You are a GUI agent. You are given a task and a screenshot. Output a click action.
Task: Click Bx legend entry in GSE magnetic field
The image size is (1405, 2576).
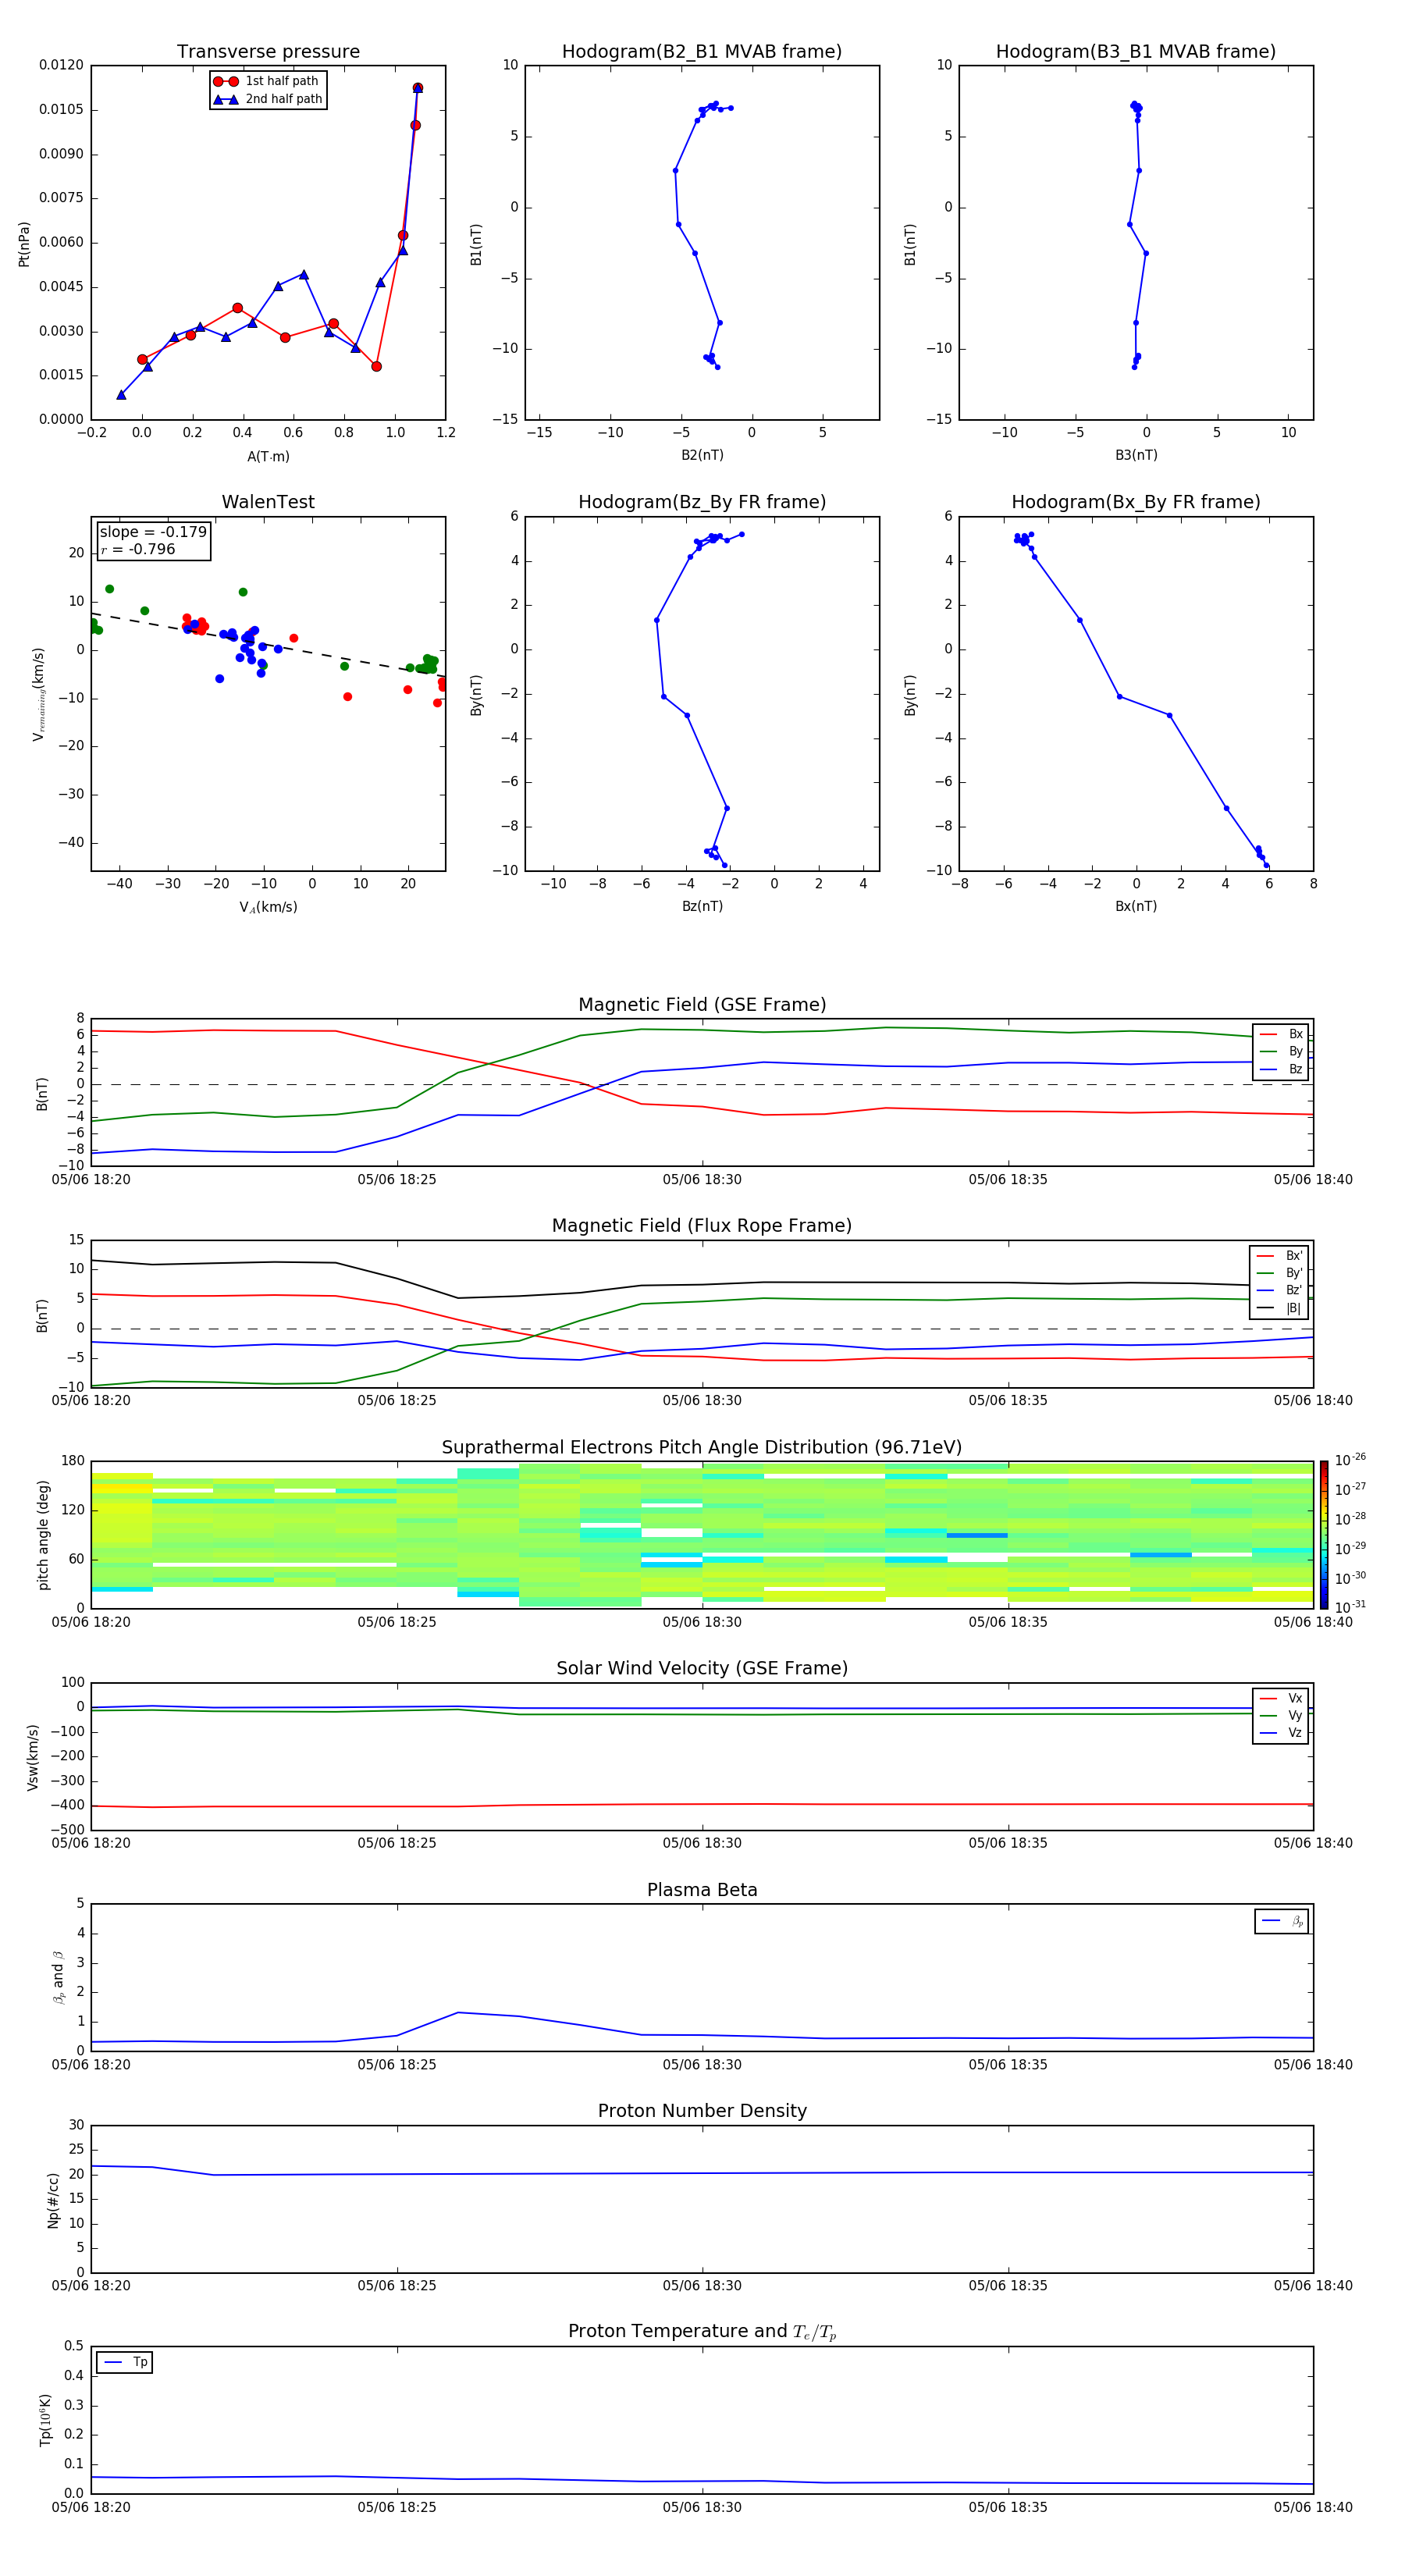click(1281, 1034)
